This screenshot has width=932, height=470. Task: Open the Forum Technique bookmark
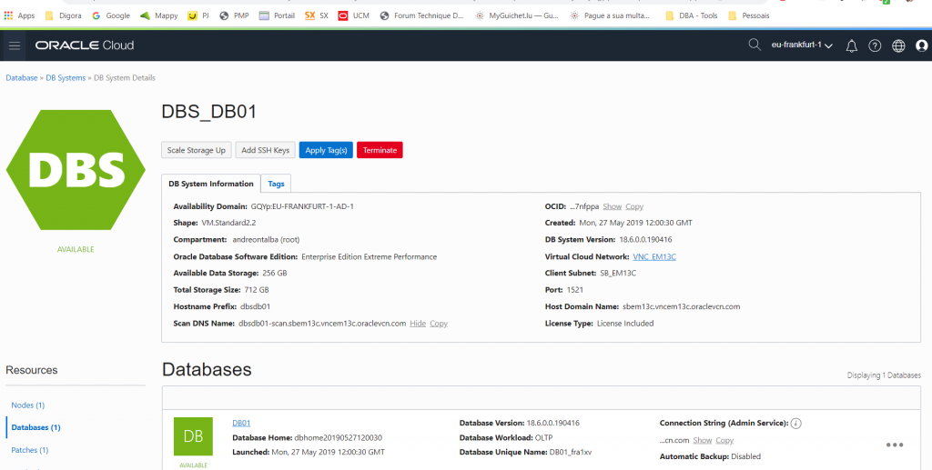(421, 15)
